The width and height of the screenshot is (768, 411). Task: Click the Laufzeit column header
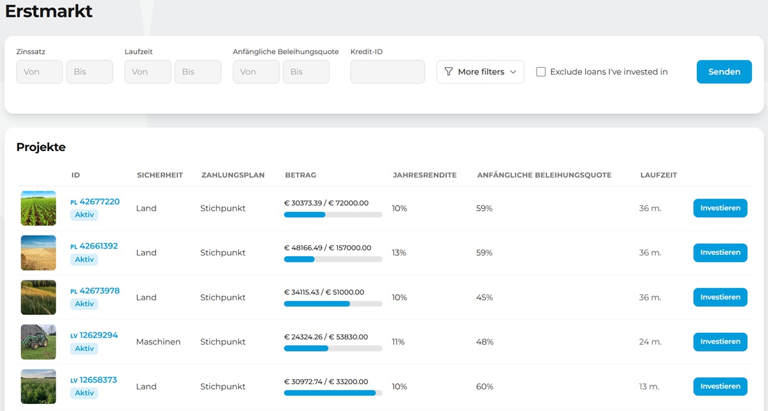pos(659,175)
